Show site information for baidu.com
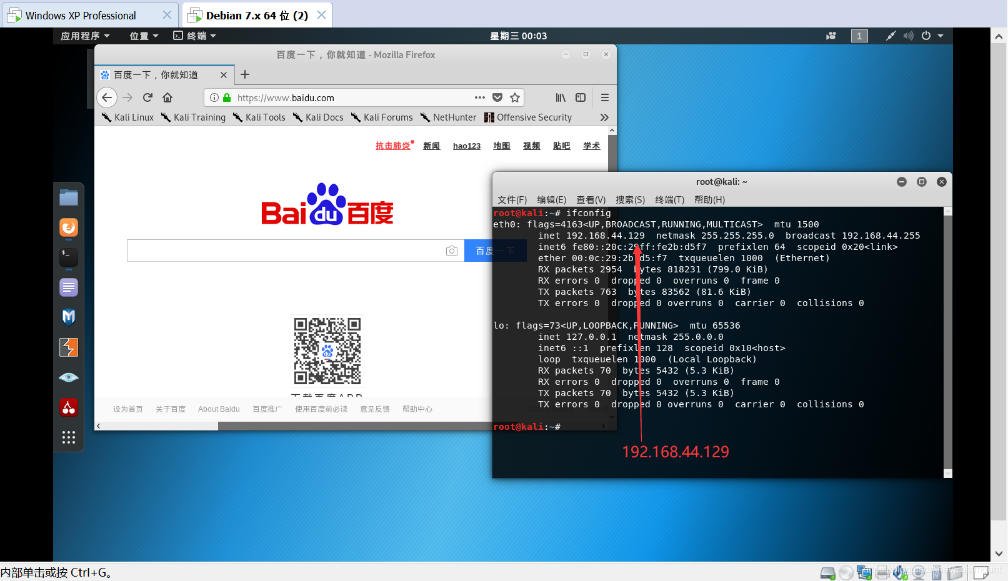1008x581 pixels. [214, 97]
